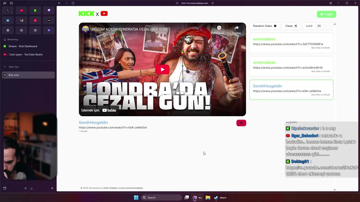The width and height of the screenshot is (360, 202).
Task: Click the address bar URL kick-link.omerodabas.com
Action: (195, 3)
